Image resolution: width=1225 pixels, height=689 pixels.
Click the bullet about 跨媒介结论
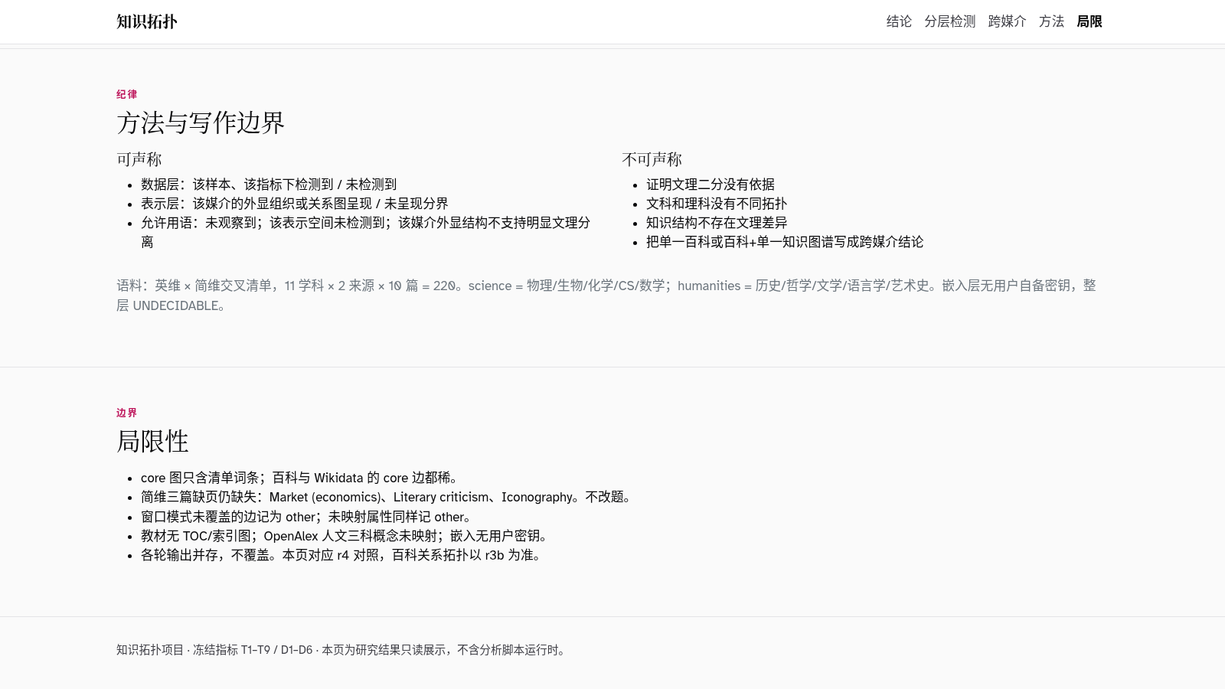(785, 242)
